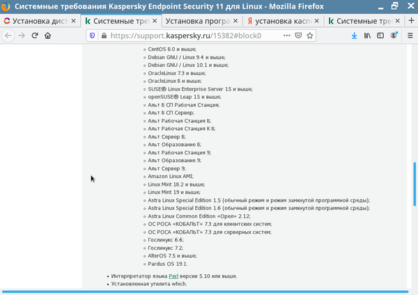The height and width of the screenshot is (295, 418).
Task: Click 'Astra Linux Special Edition 1.5' item
Action: [259, 200]
